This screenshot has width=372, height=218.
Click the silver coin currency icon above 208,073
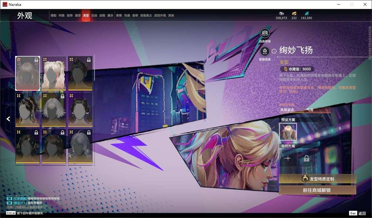coord(281,14)
